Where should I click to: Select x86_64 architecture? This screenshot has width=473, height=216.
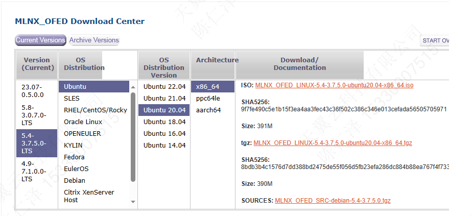[212, 87]
